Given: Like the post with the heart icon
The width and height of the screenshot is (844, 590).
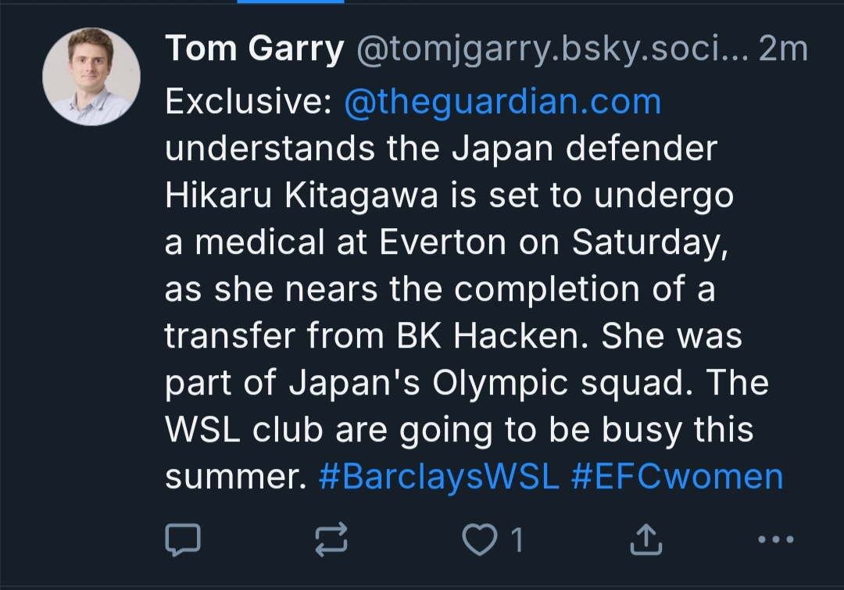Looking at the screenshot, I should pos(478,539).
